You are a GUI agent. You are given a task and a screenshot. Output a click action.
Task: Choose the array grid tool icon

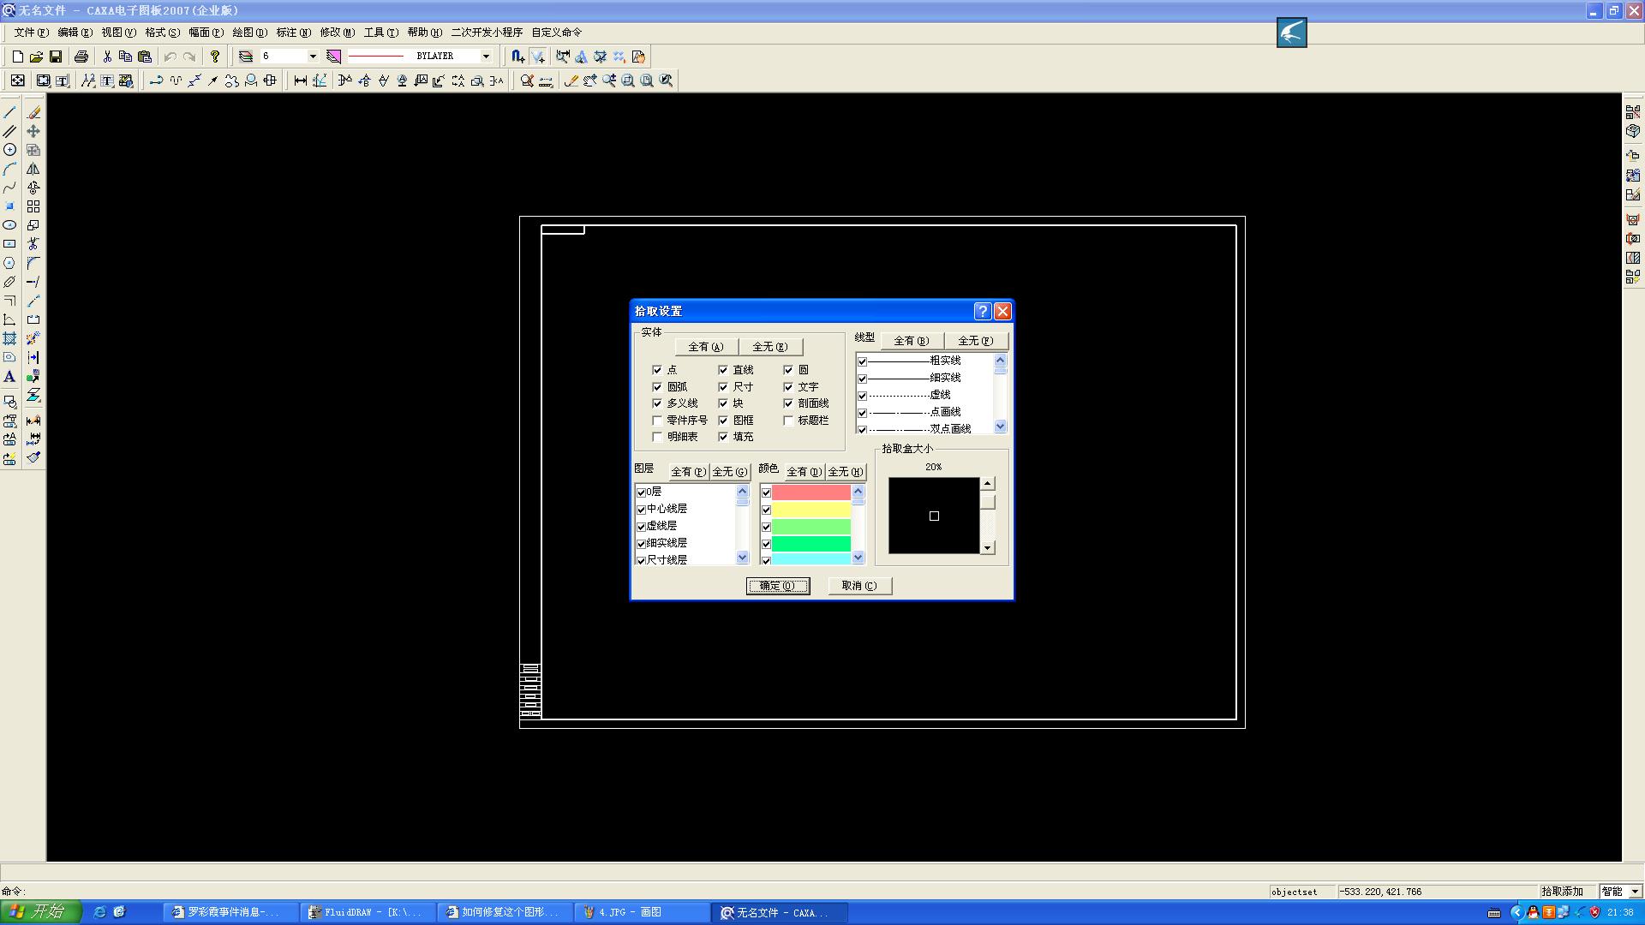coord(33,206)
